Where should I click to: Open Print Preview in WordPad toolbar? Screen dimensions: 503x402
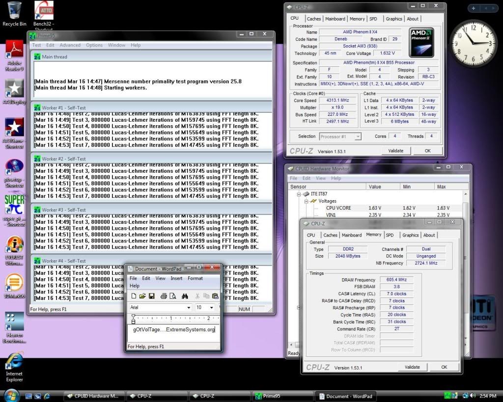pyautogui.click(x=173, y=296)
